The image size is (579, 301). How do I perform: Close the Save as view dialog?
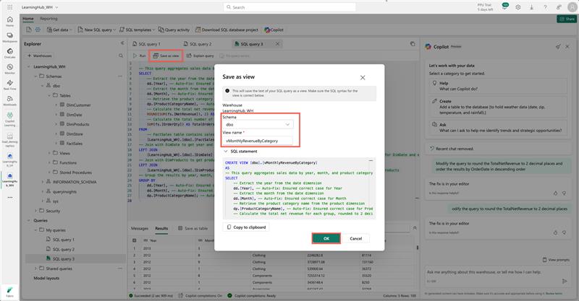pyautogui.click(x=363, y=77)
